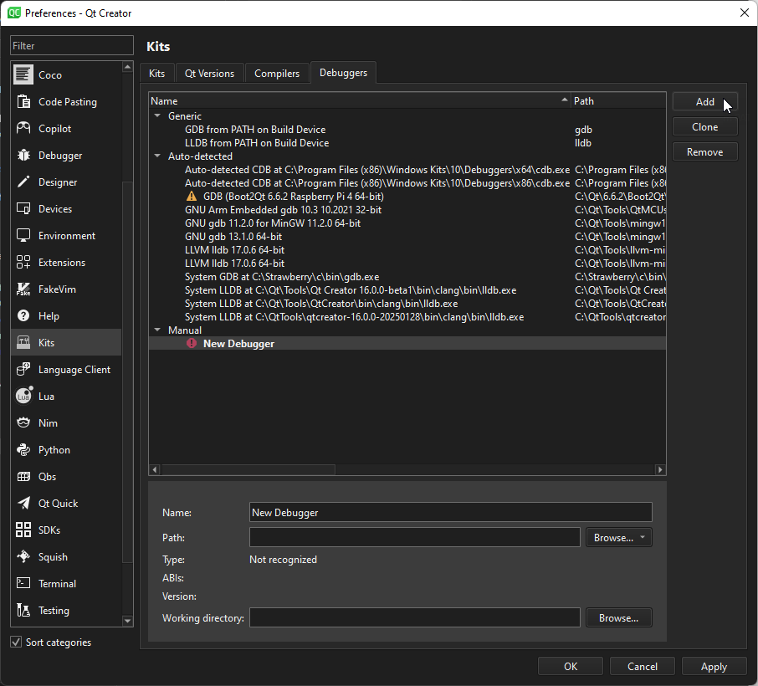The height and width of the screenshot is (686, 758).
Task: Select GNU gdb 11.2.0 for MinGW row
Action: (407, 223)
